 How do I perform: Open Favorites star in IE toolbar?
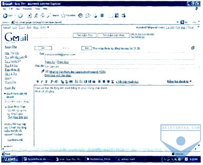[x=68, y=15]
